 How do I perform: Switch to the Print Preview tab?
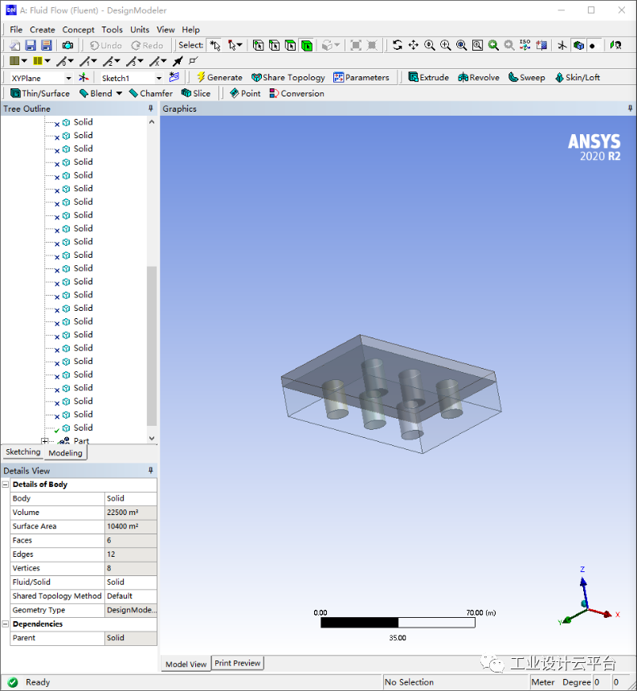pos(238,663)
